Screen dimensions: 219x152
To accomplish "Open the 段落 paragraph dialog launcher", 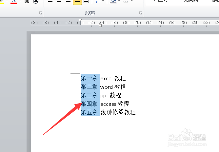I will (140, 13).
